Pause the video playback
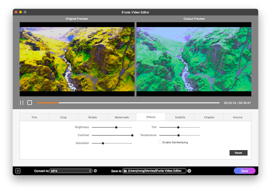This screenshot has height=192, width=271. [x=22, y=103]
